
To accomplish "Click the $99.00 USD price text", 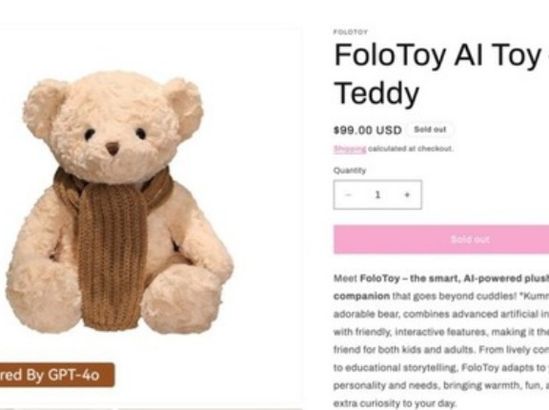I will click(x=368, y=131).
